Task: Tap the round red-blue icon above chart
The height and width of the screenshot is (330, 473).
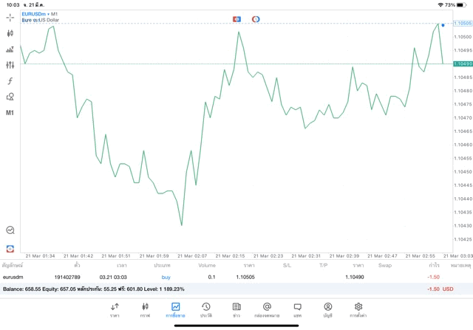Action: click(x=256, y=18)
